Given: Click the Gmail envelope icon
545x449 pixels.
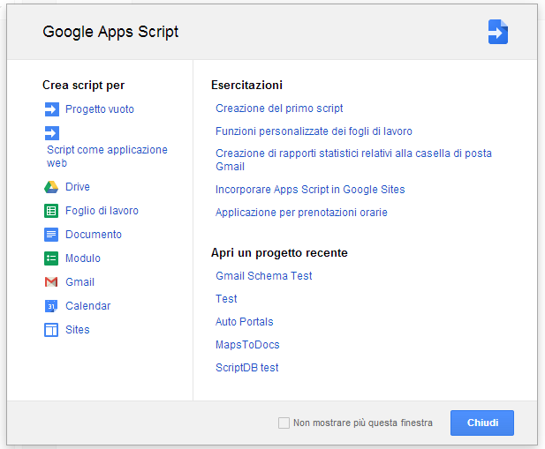Looking at the screenshot, I should [x=51, y=282].
